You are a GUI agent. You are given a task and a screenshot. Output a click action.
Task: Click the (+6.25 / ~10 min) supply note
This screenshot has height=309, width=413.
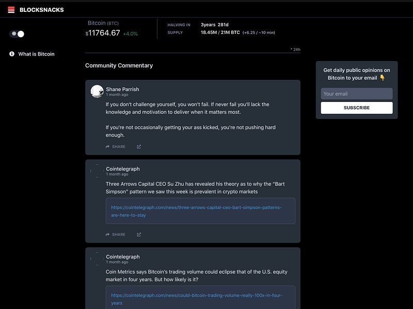point(259,32)
